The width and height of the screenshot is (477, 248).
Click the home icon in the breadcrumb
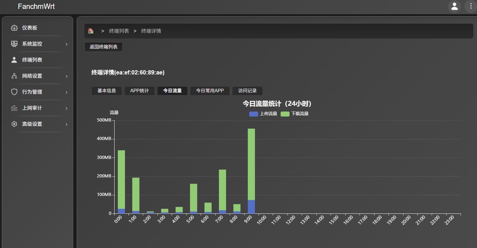[91, 31]
